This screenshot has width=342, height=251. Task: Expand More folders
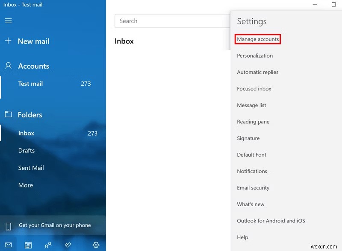(26, 185)
